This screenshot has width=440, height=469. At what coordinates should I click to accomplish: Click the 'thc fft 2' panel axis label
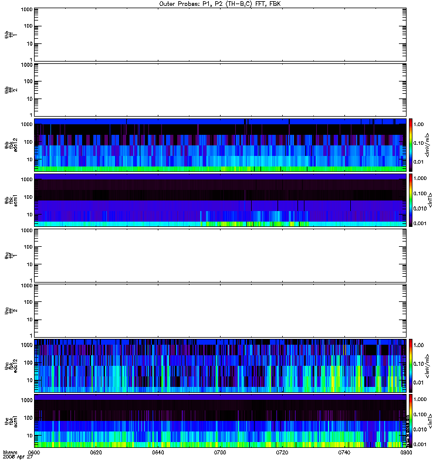(x=11, y=311)
